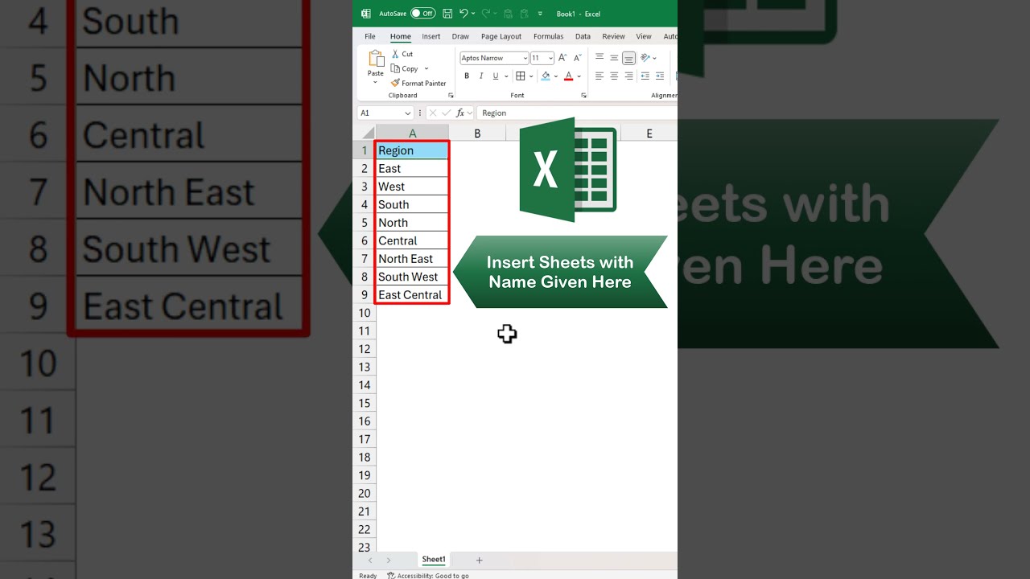Screen dimensions: 1030x579
Task: Center text horizontally
Action: [614, 76]
